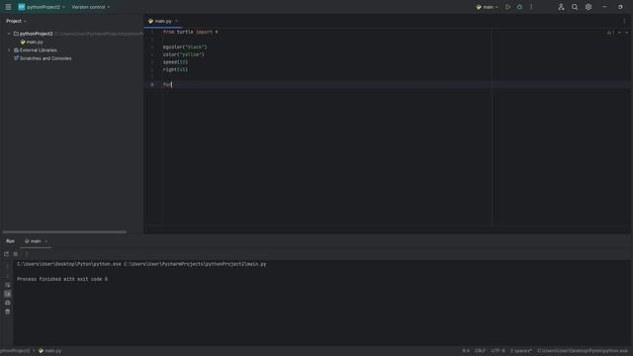Start debugging with the bug icon
Viewport: 633px width, 356px height.
[x=519, y=7]
